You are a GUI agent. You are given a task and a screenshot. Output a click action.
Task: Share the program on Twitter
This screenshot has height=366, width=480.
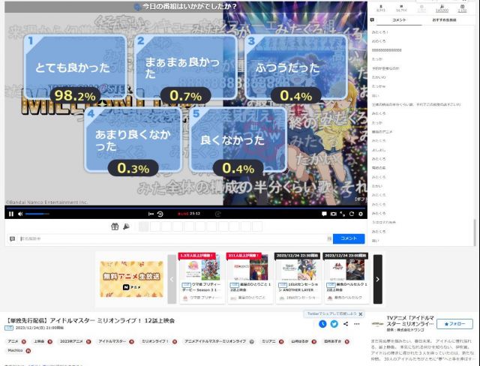334,324
